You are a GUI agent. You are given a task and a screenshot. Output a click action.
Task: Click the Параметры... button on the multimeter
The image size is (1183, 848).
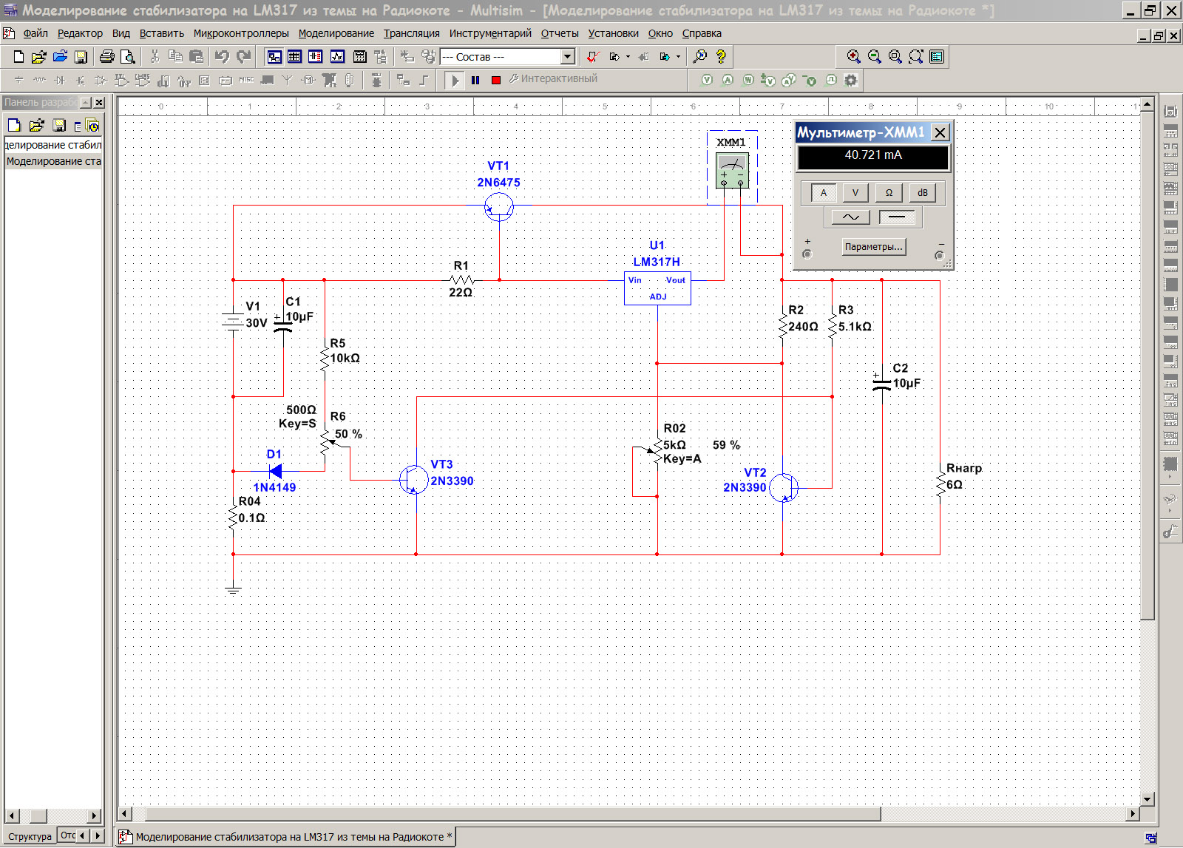click(873, 247)
